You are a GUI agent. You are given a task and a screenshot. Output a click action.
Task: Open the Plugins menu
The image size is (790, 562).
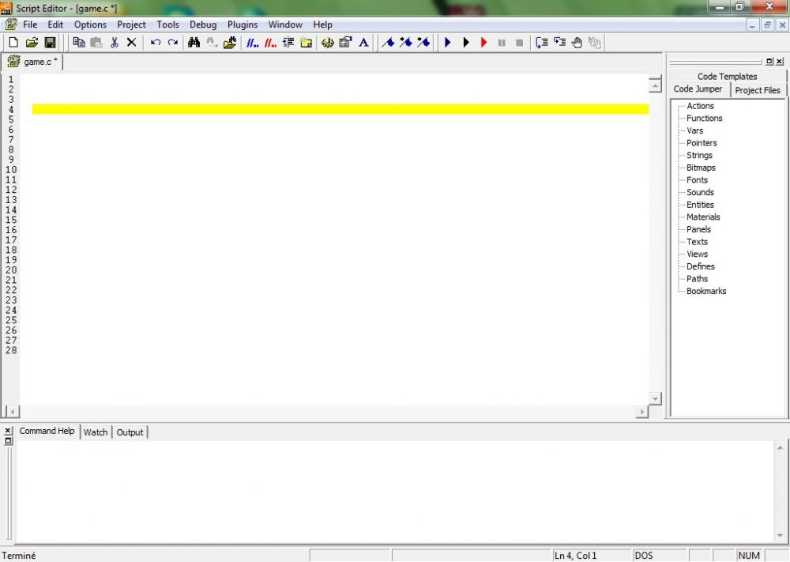[243, 25]
